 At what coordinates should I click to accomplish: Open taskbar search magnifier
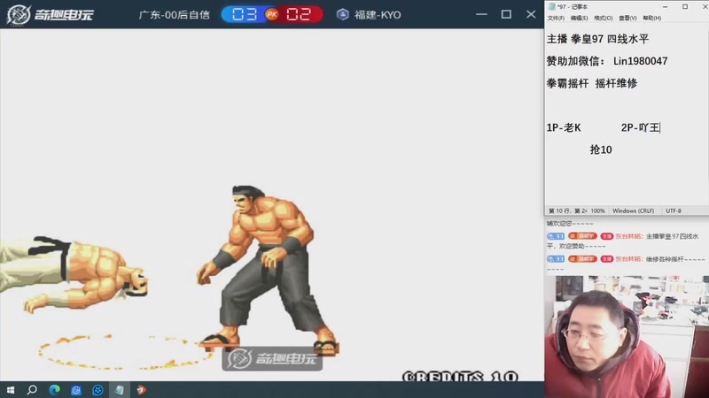point(32,390)
